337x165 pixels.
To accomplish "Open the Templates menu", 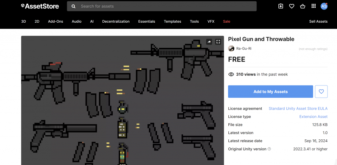I will tap(172, 21).
